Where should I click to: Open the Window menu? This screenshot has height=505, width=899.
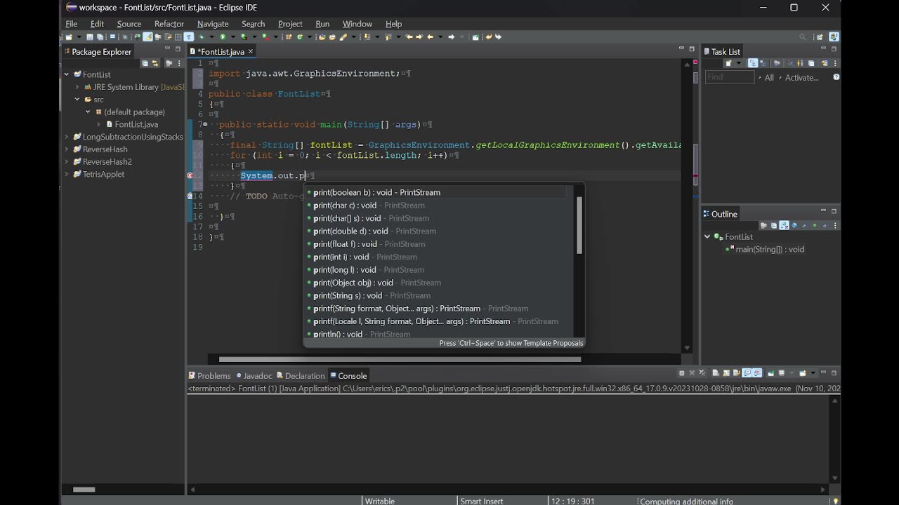(x=357, y=24)
